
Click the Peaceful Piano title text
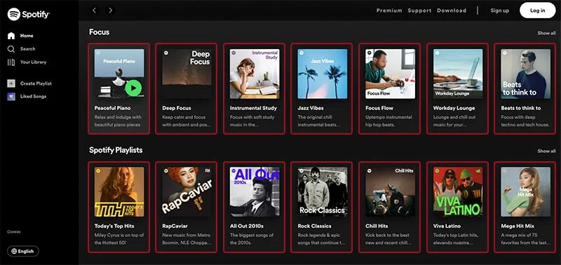[x=112, y=108]
